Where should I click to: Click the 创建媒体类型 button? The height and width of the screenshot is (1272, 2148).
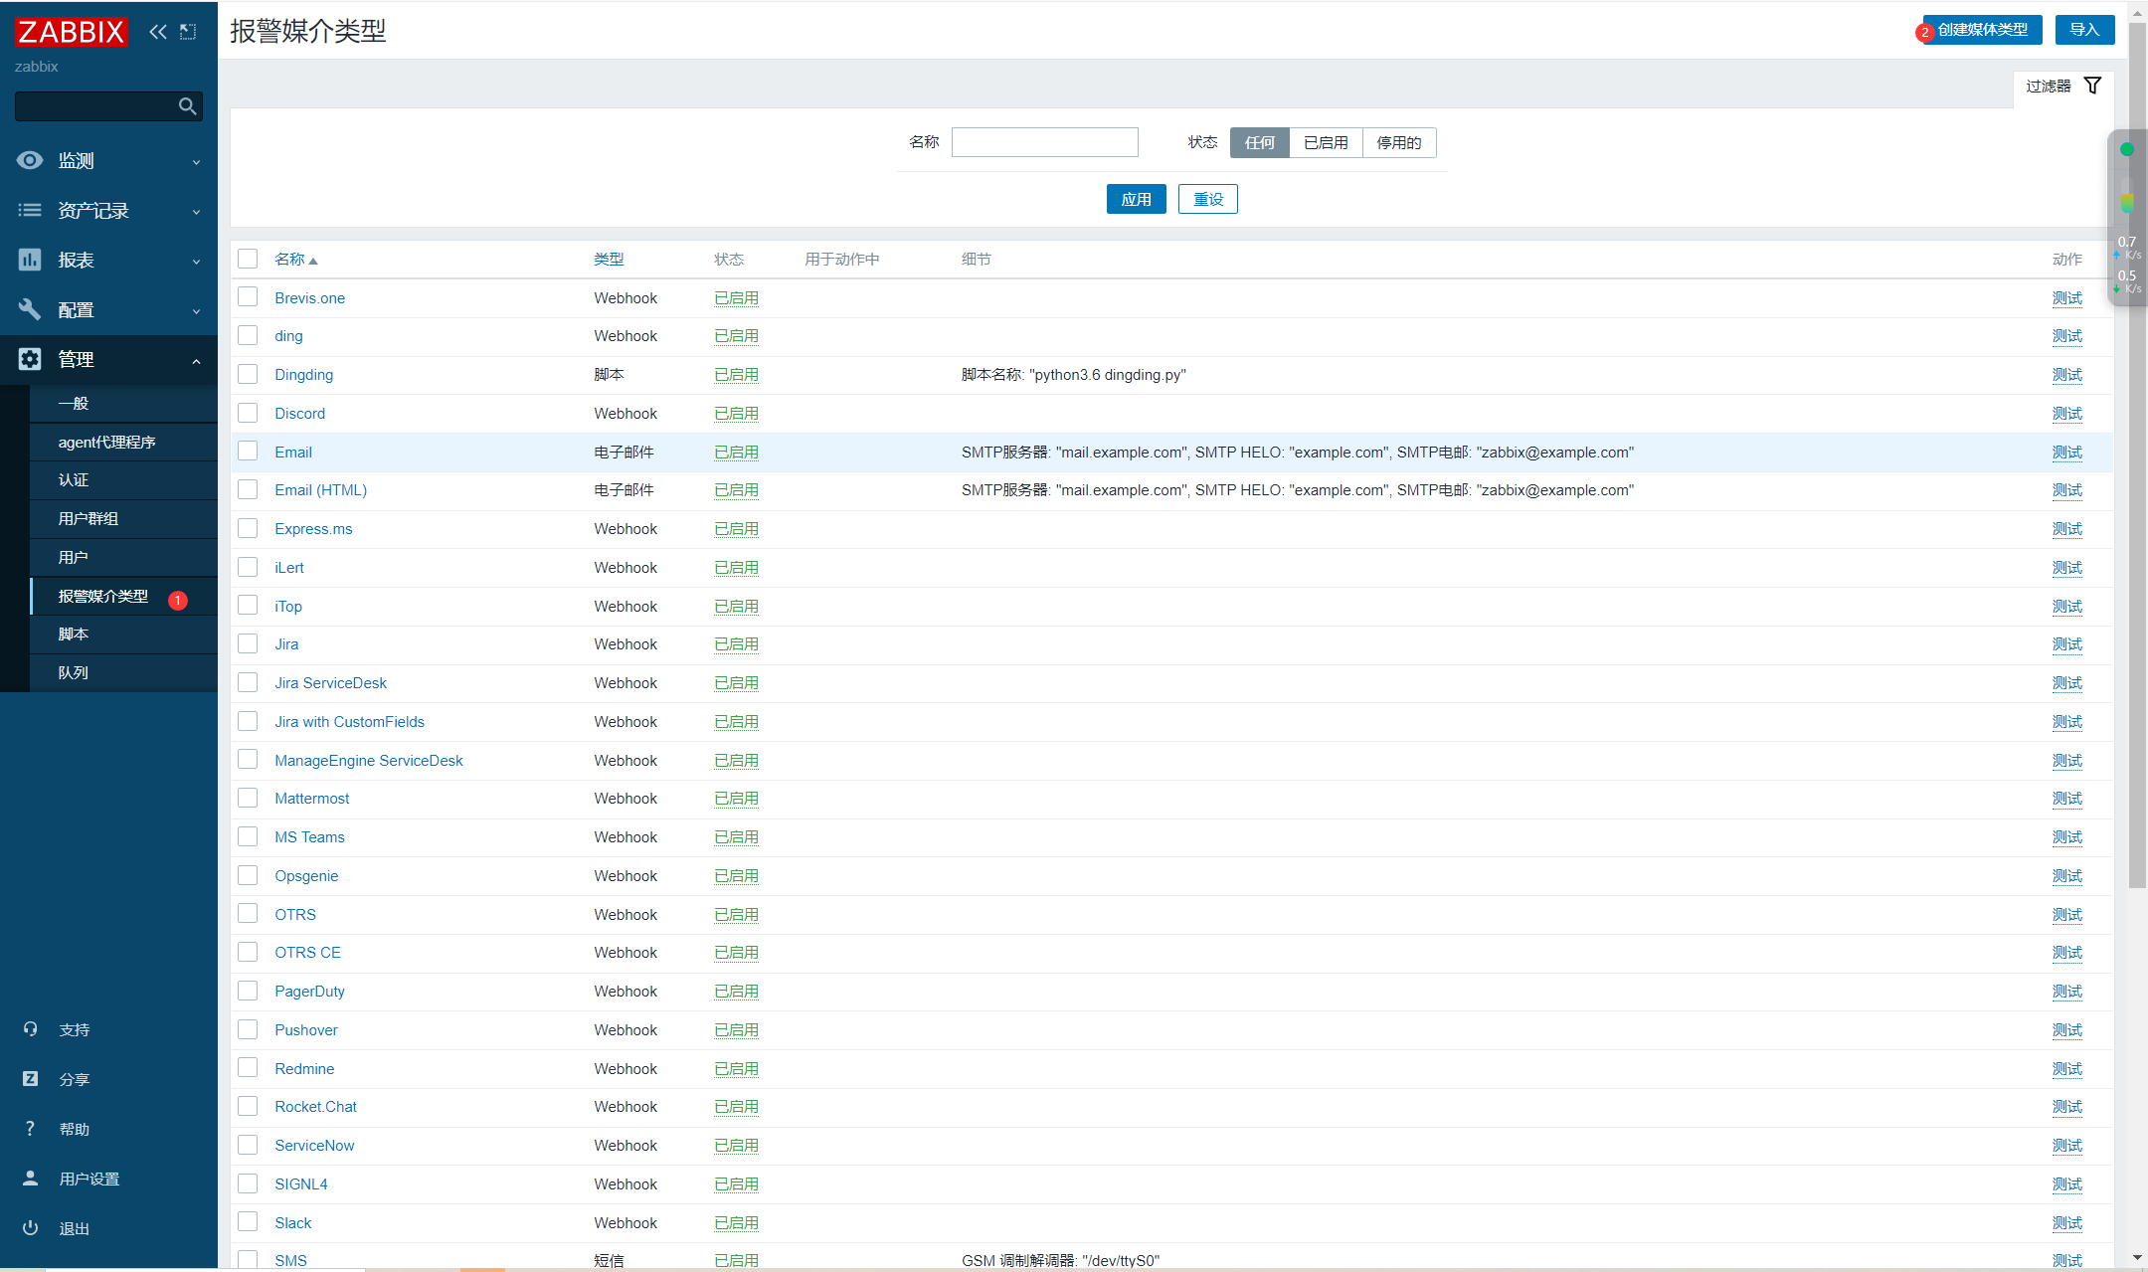pyautogui.click(x=1982, y=30)
